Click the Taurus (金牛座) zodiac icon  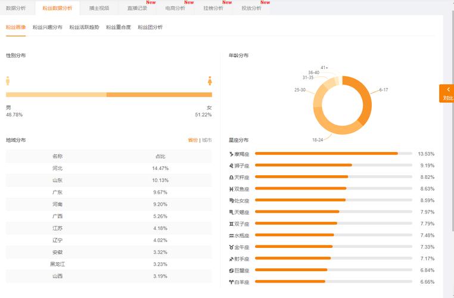(231, 247)
